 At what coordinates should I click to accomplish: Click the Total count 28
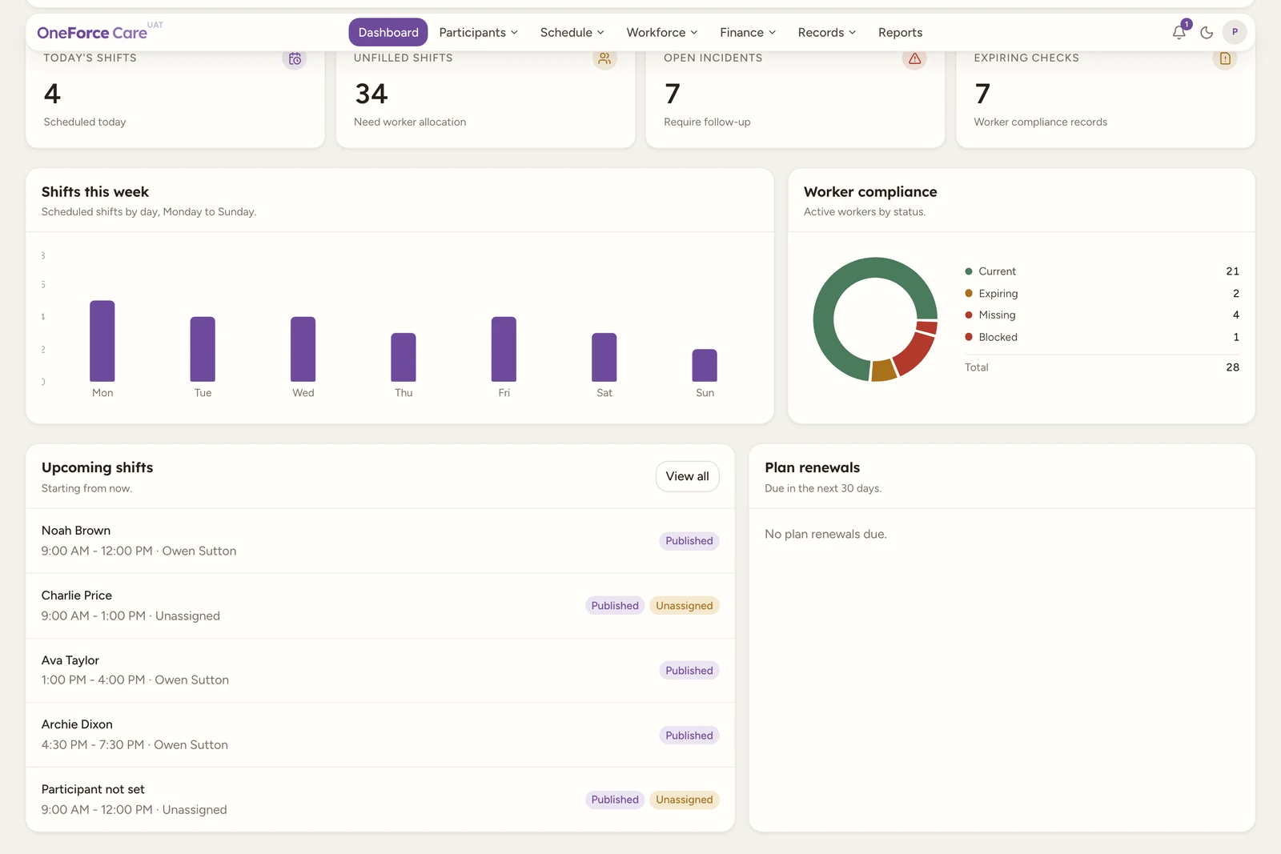pyautogui.click(x=1232, y=367)
